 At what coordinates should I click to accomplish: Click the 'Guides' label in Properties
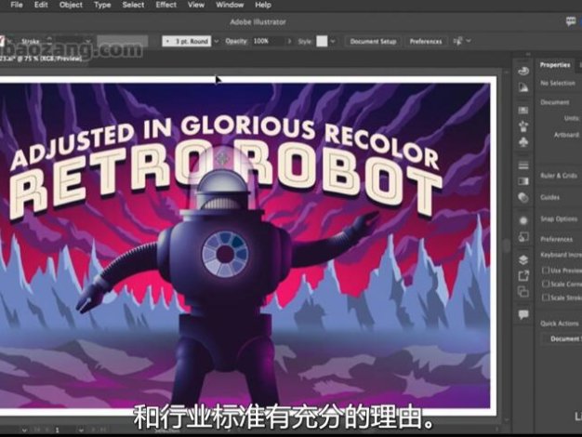click(549, 197)
